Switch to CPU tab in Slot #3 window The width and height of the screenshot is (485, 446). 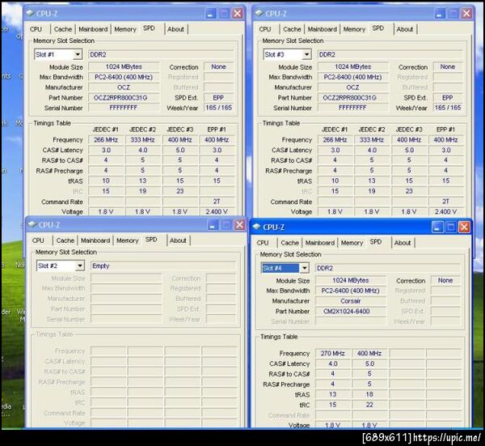(x=265, y=29)
